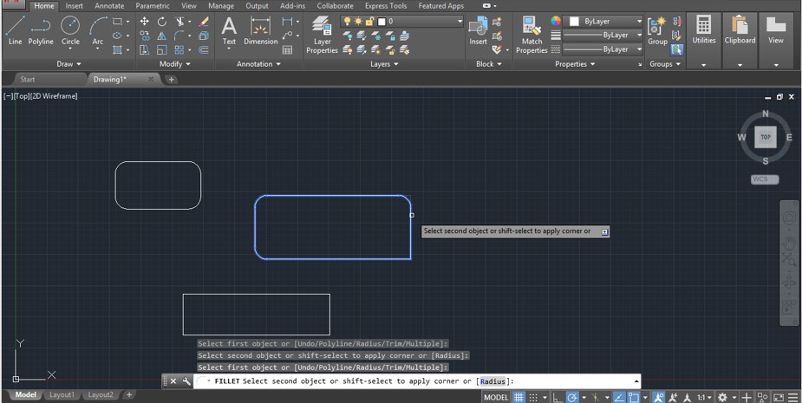This screenshot has width=802, height=403.
Task: Switch to the Annotate ribbon tab
Action: click(109, 6)
